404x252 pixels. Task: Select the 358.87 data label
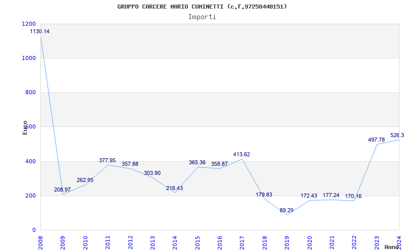coord(219,164)
